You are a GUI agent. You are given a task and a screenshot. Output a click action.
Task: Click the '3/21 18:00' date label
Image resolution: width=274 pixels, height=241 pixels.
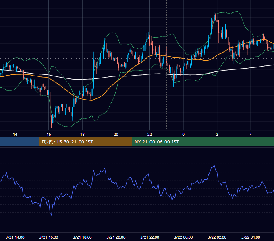82,237
